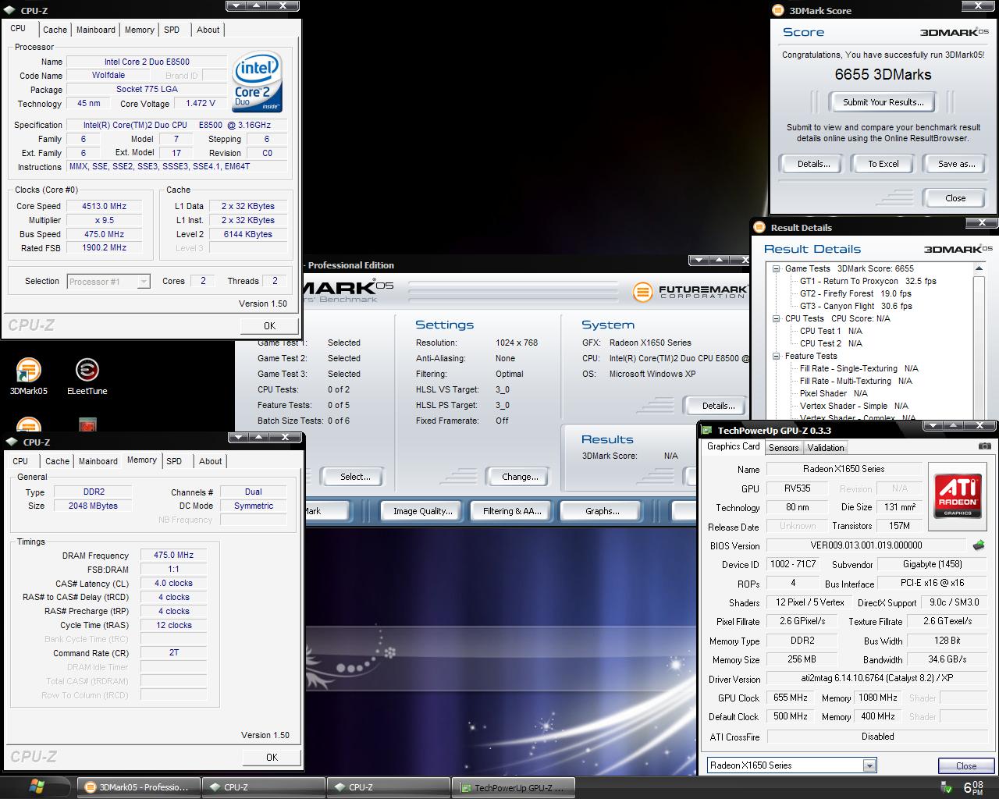999x799 pixels.
Task: Click the GPU Clock 655 MHz field
Action: coord(791,698)
